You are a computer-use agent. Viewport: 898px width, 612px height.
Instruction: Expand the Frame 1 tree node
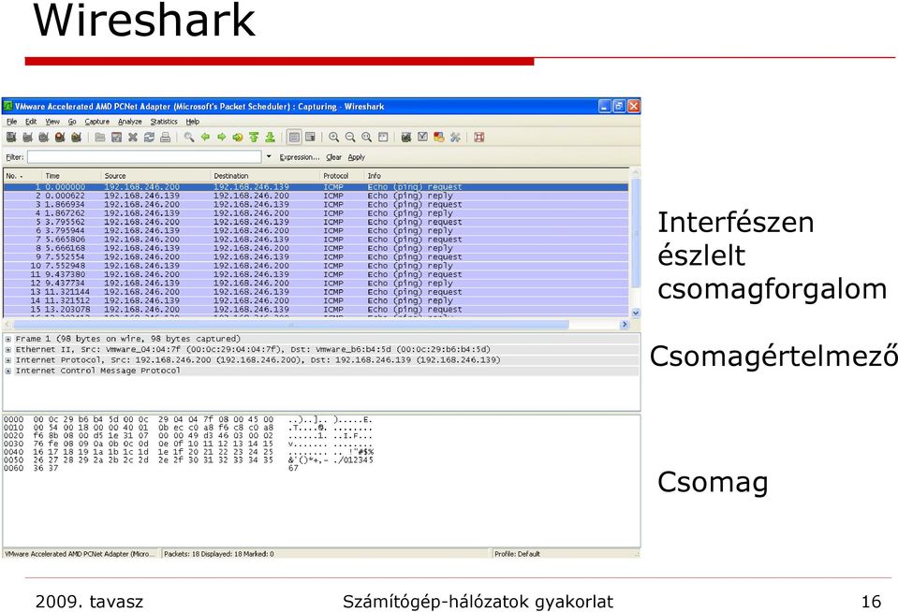point(8,339)
